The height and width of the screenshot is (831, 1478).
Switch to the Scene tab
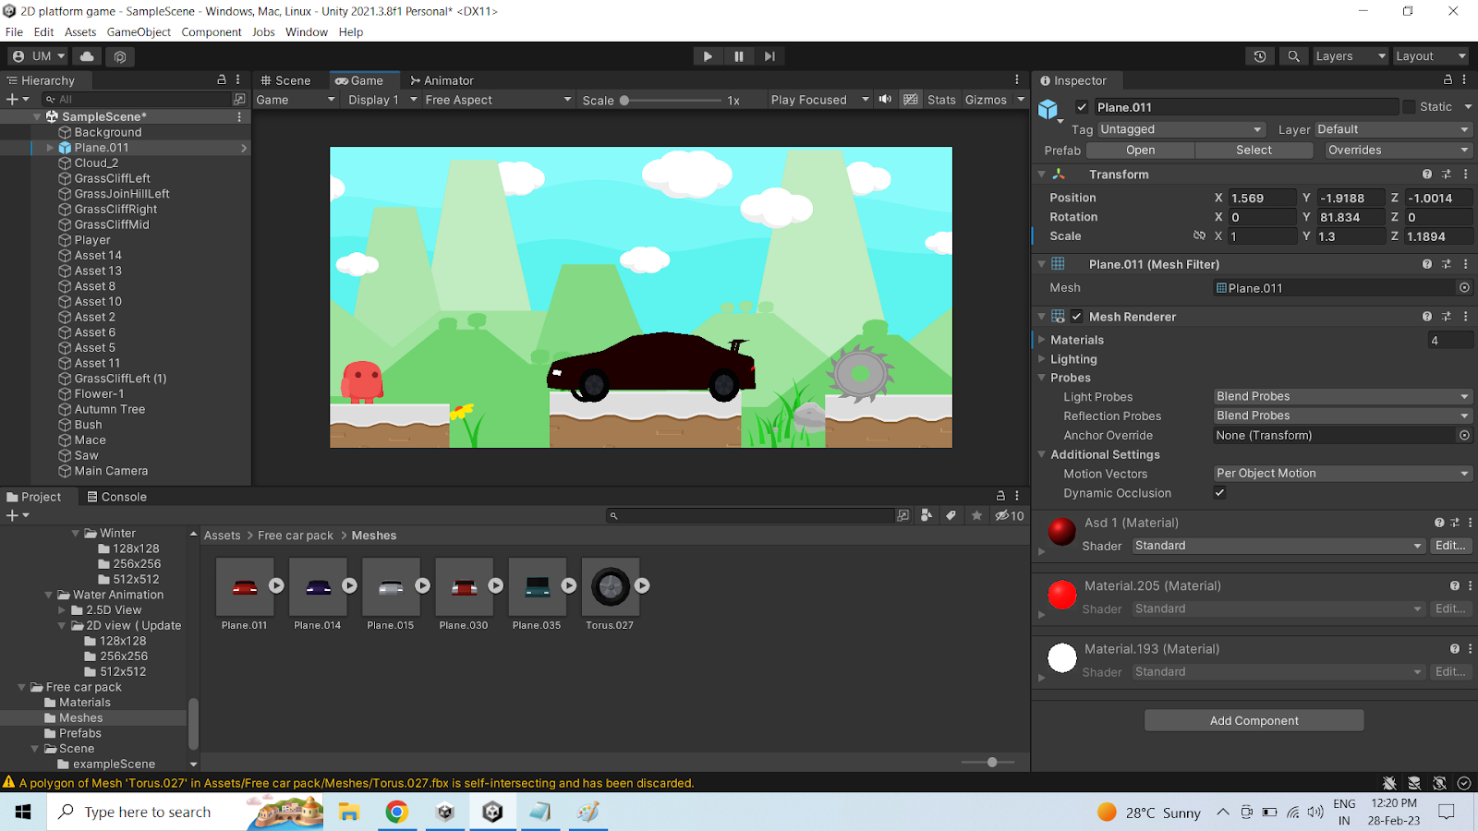(x=286, y=80)
